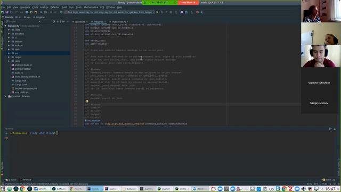Click Sergey Minaev participant tile

319,103
